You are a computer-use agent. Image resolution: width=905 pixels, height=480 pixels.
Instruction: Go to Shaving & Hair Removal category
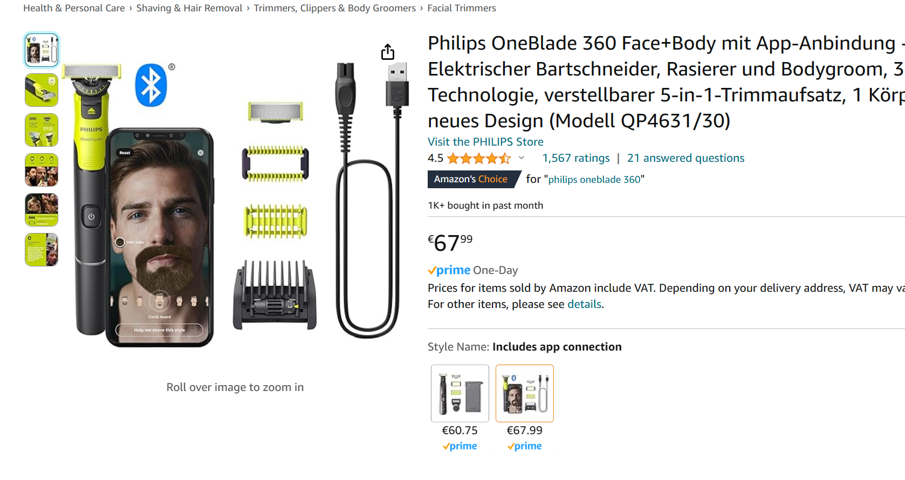coord(189,8)
